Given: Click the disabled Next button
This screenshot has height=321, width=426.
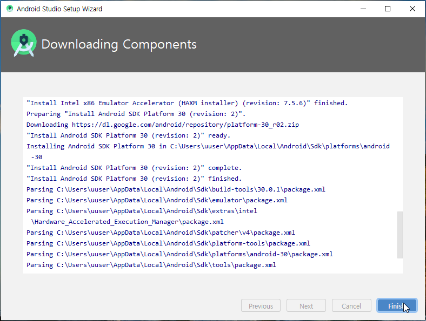Looking at the screenshot, I should [x=306, y=306].
